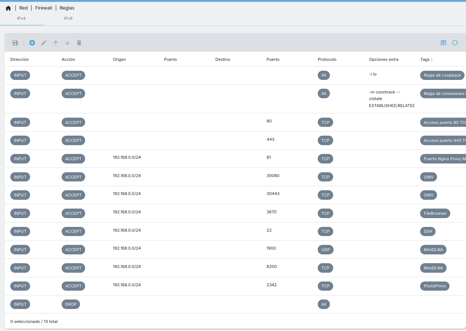Select the IPv4 tab
The image size is (466, 331).
coord(21,18)
